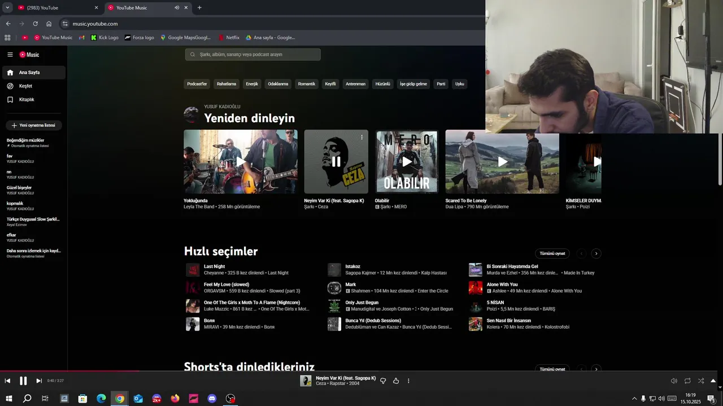Screen dimensions: 723x406
Task: Click the YouTube Music logo
Action: click(x=29, y=55)
